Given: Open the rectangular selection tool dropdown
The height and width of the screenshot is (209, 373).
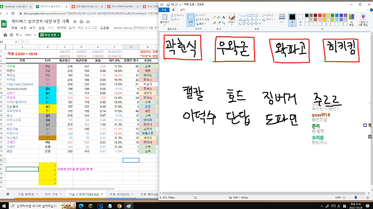Looking at the screenshot, I should 190,26.
